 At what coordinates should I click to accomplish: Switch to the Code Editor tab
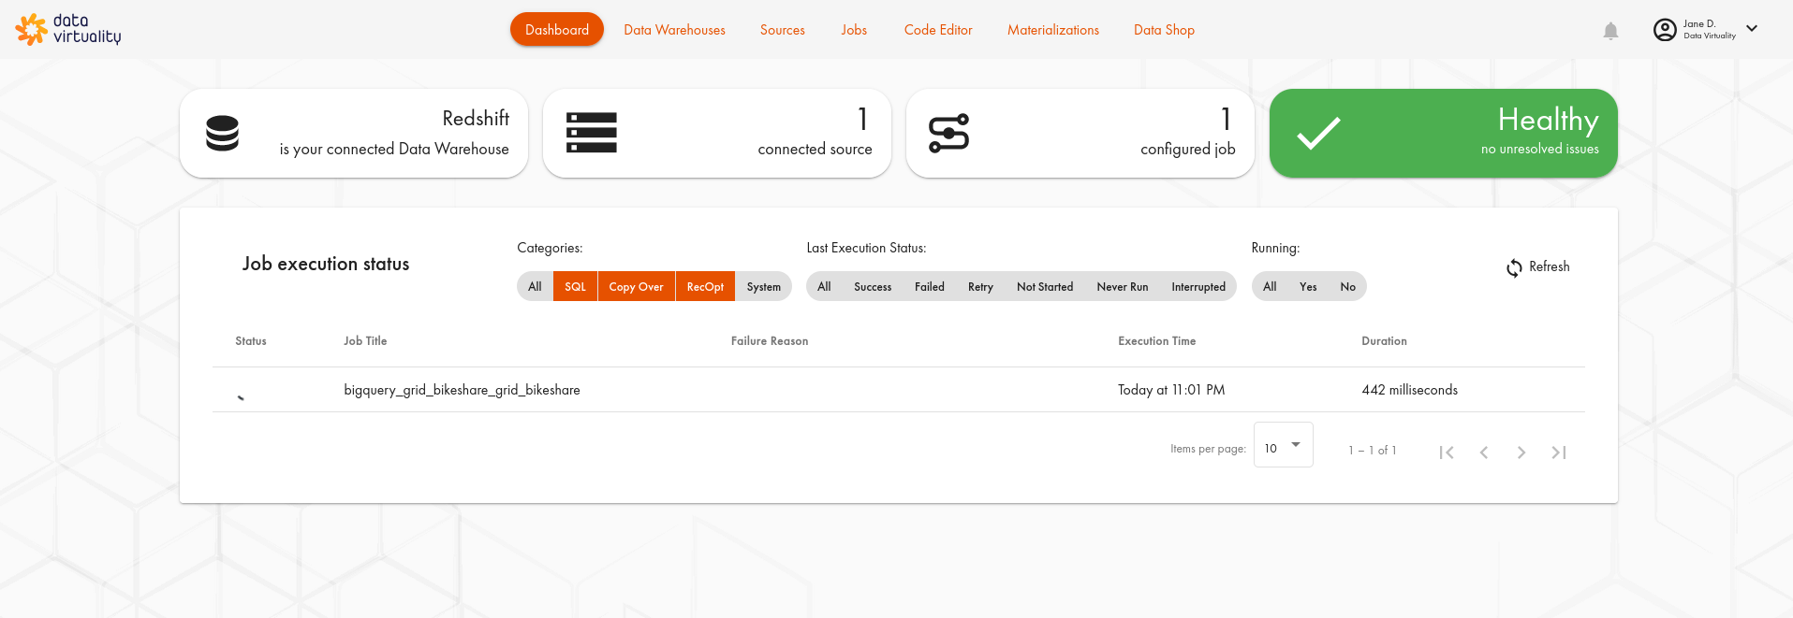pyautogui.click(x=938, y=30)
